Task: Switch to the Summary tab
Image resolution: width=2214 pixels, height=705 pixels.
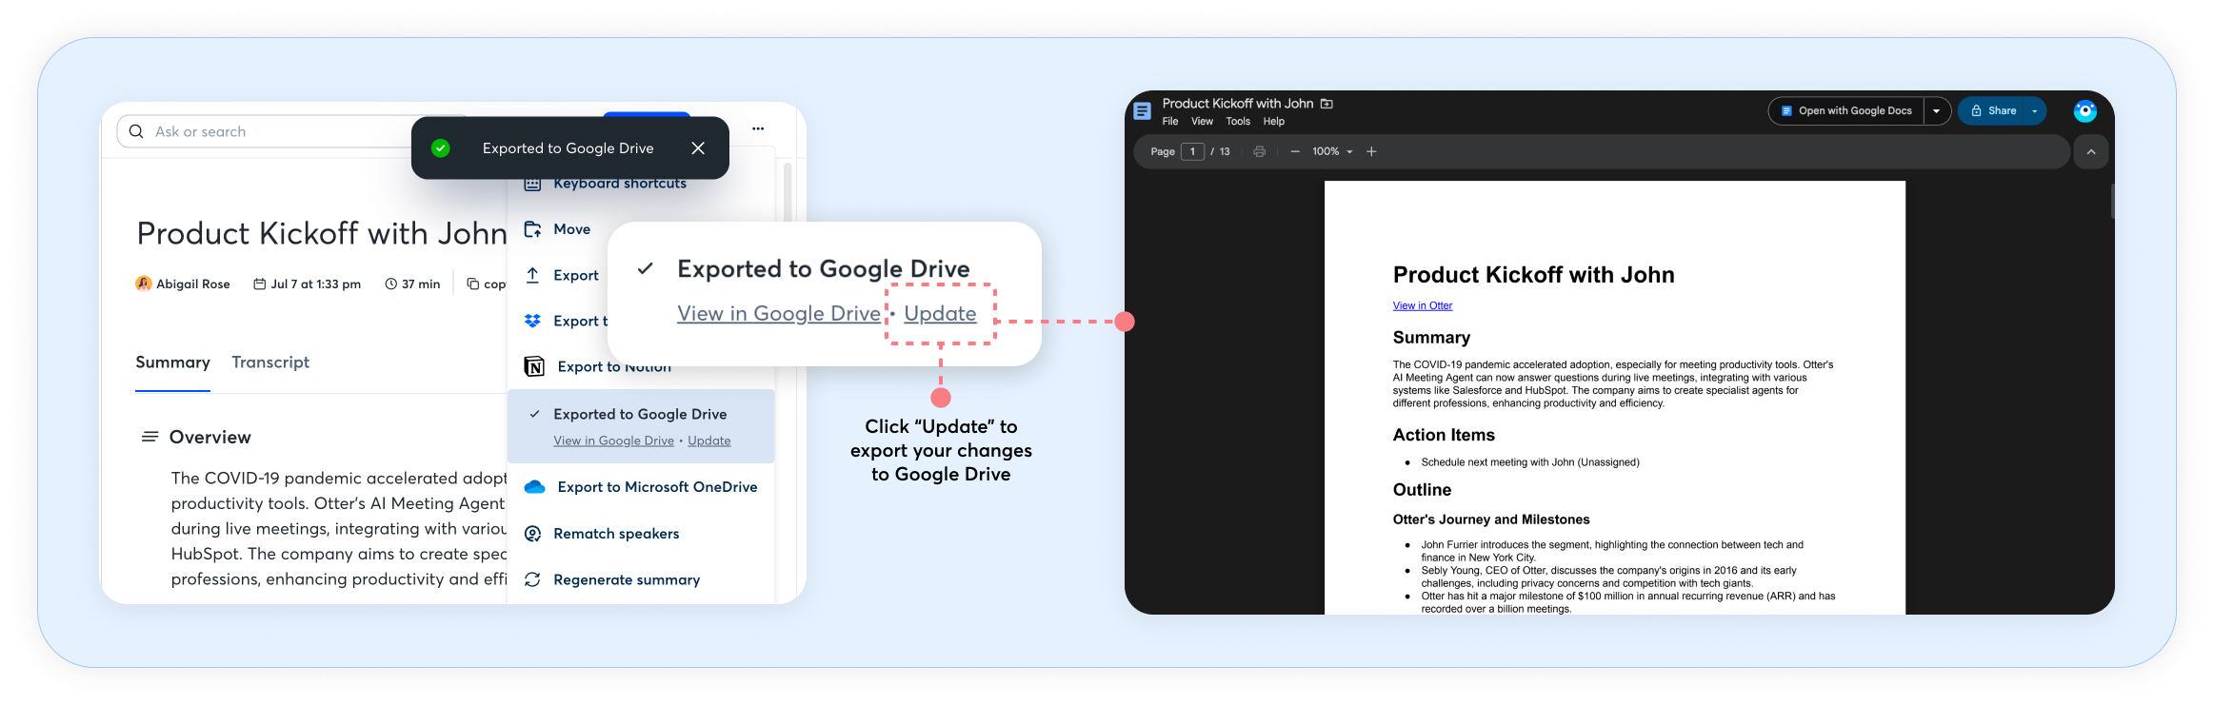Action: tap(172, 362)
